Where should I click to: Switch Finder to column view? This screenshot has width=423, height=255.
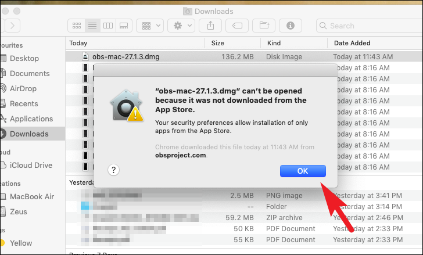tap(108, 26)
